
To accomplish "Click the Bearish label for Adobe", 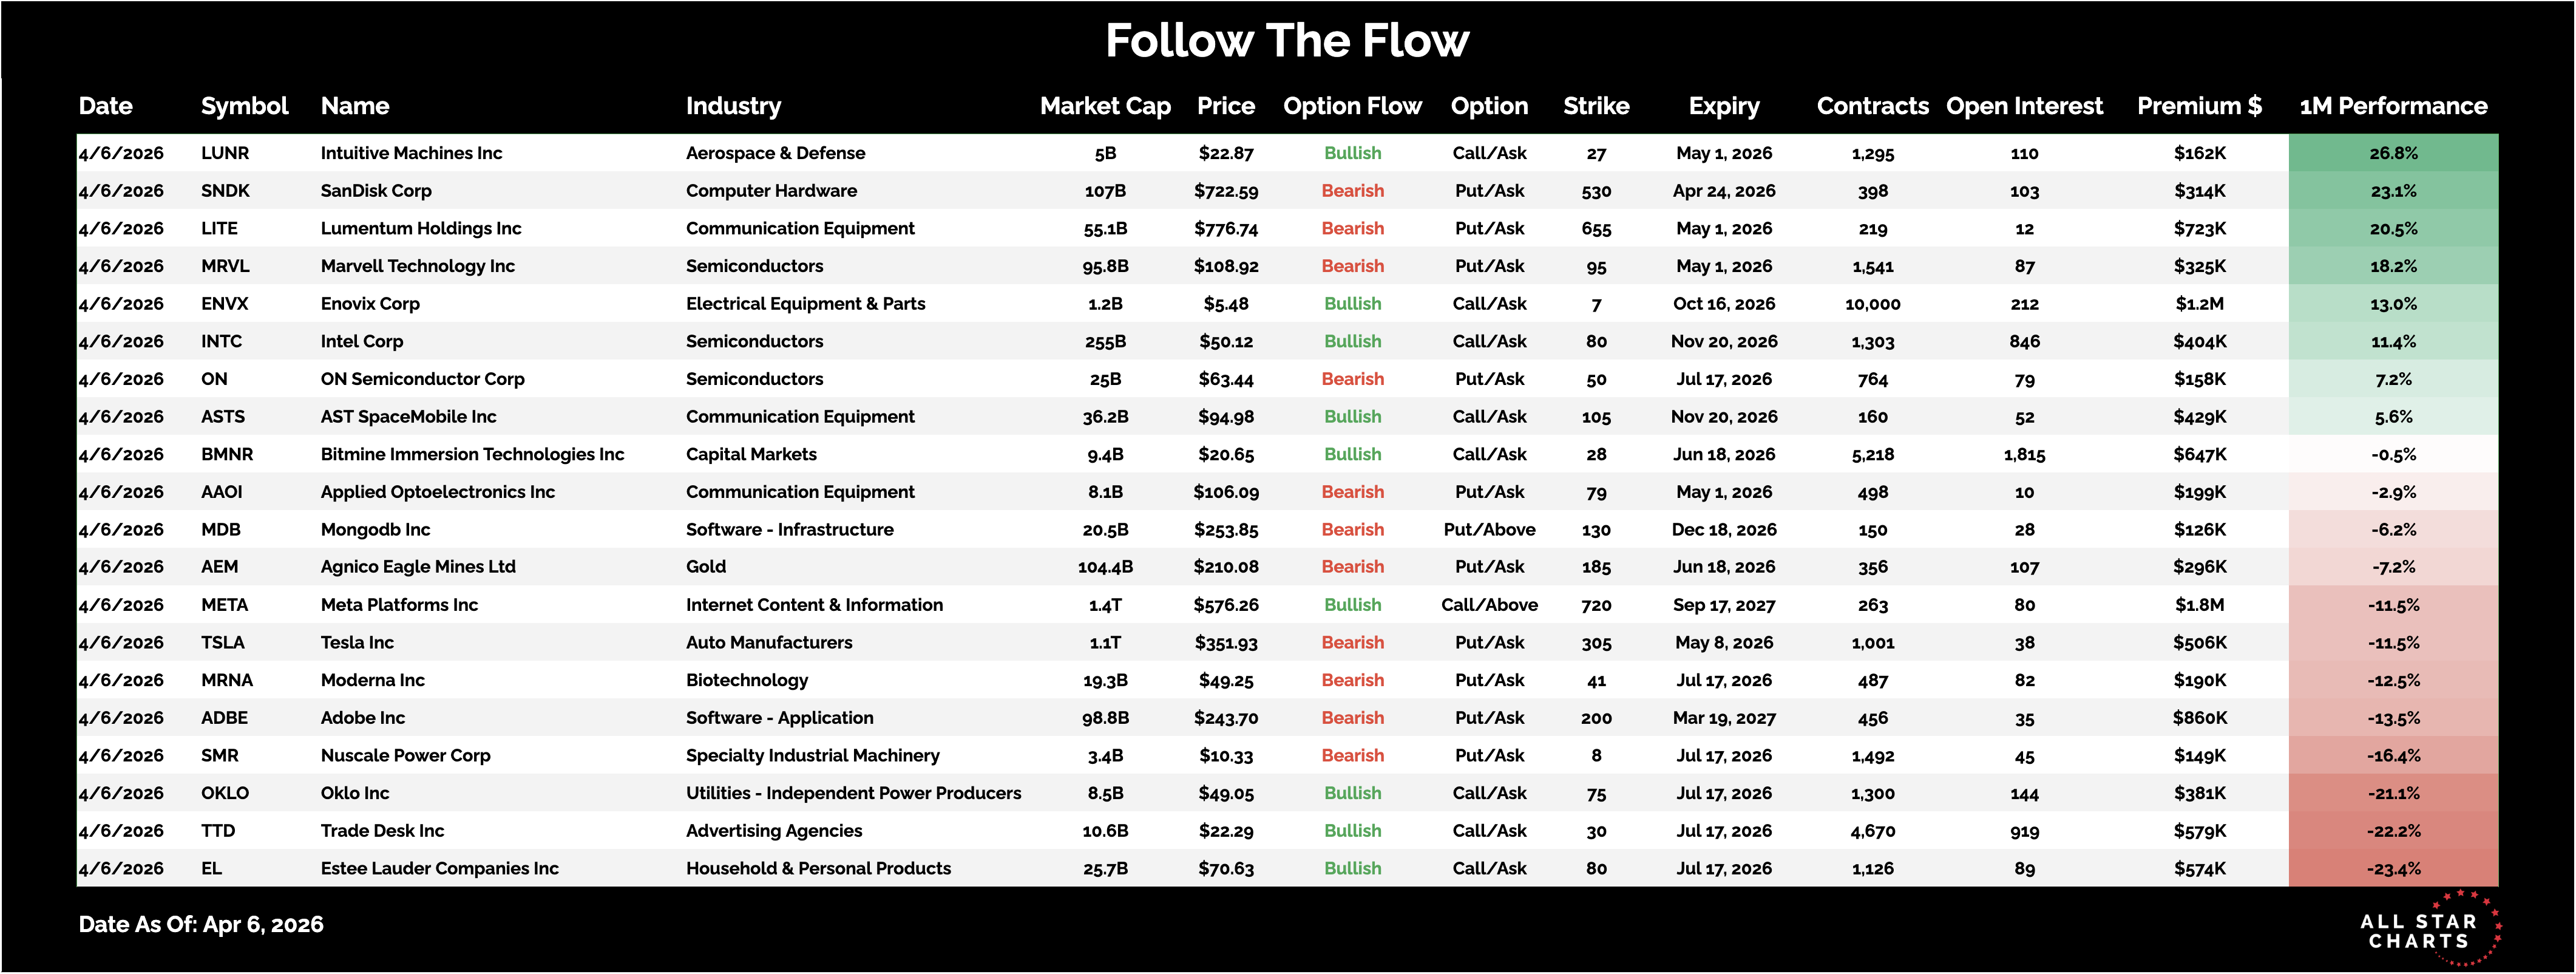I will [1352, 718].
